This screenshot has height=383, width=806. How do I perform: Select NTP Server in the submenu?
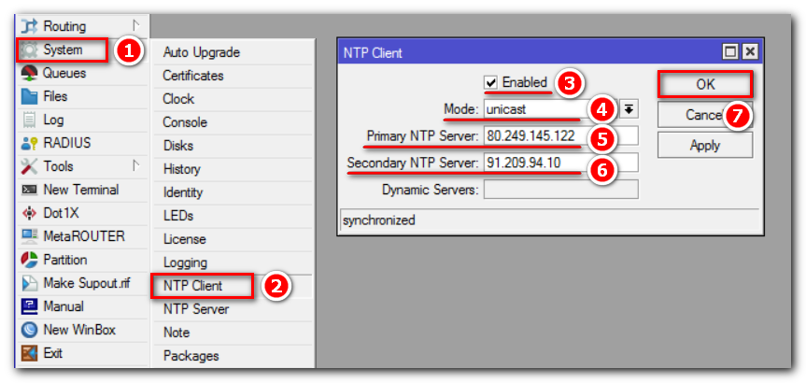(x=195, y=309)
